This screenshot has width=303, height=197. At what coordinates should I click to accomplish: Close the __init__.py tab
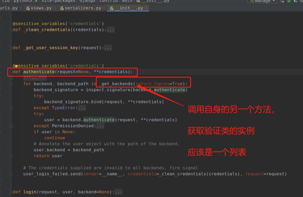[x=146, y=8]
